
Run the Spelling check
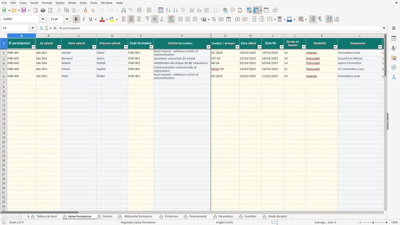pyautogui.click(x=131, y=10)
